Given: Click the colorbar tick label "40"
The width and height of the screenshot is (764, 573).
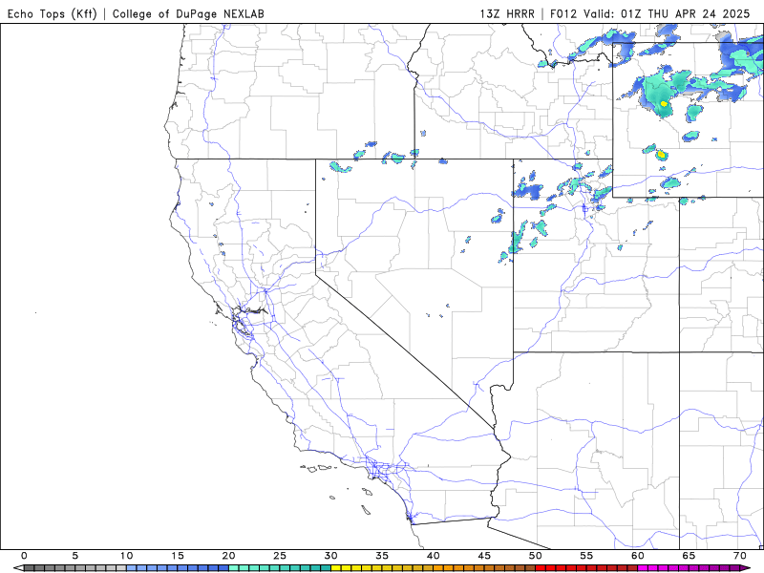Looking at the screenshot, I should pyautogui.click(x=434, y=556).
